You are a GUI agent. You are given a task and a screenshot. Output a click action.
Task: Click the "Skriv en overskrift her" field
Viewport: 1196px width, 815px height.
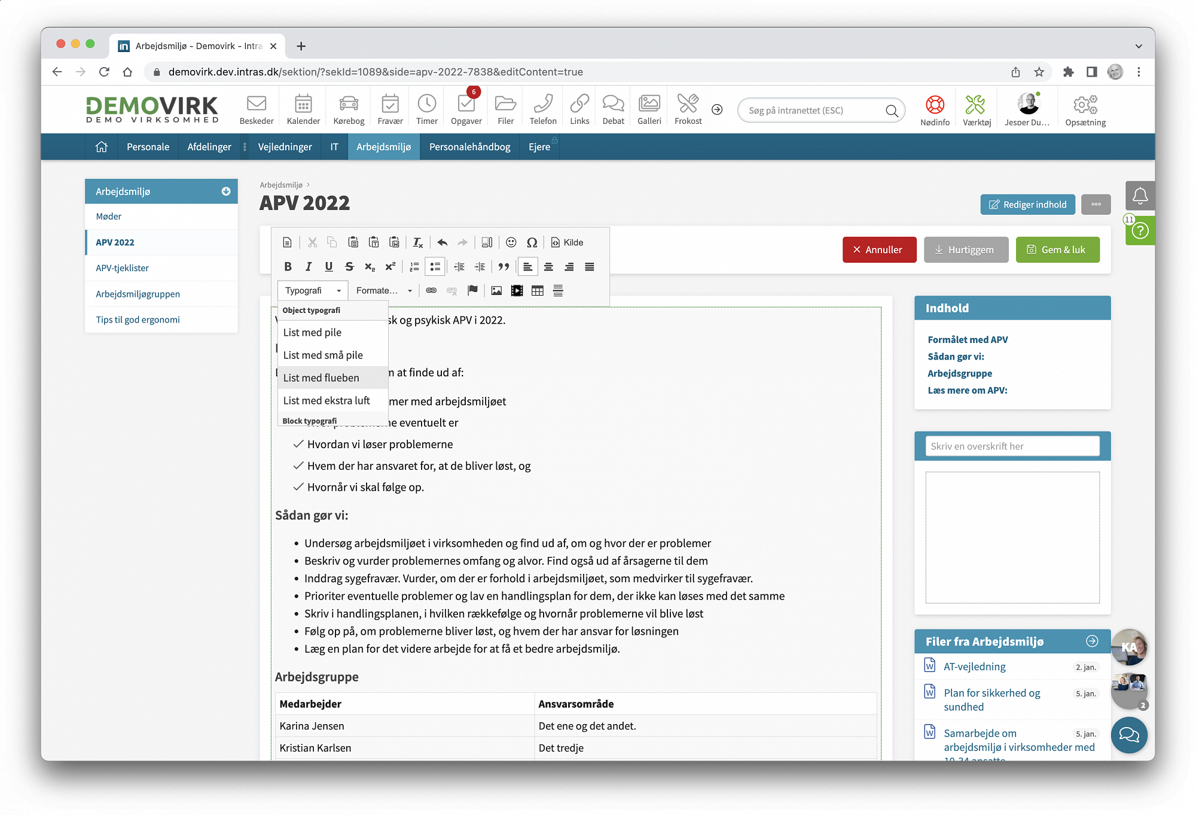point(1012,446)
